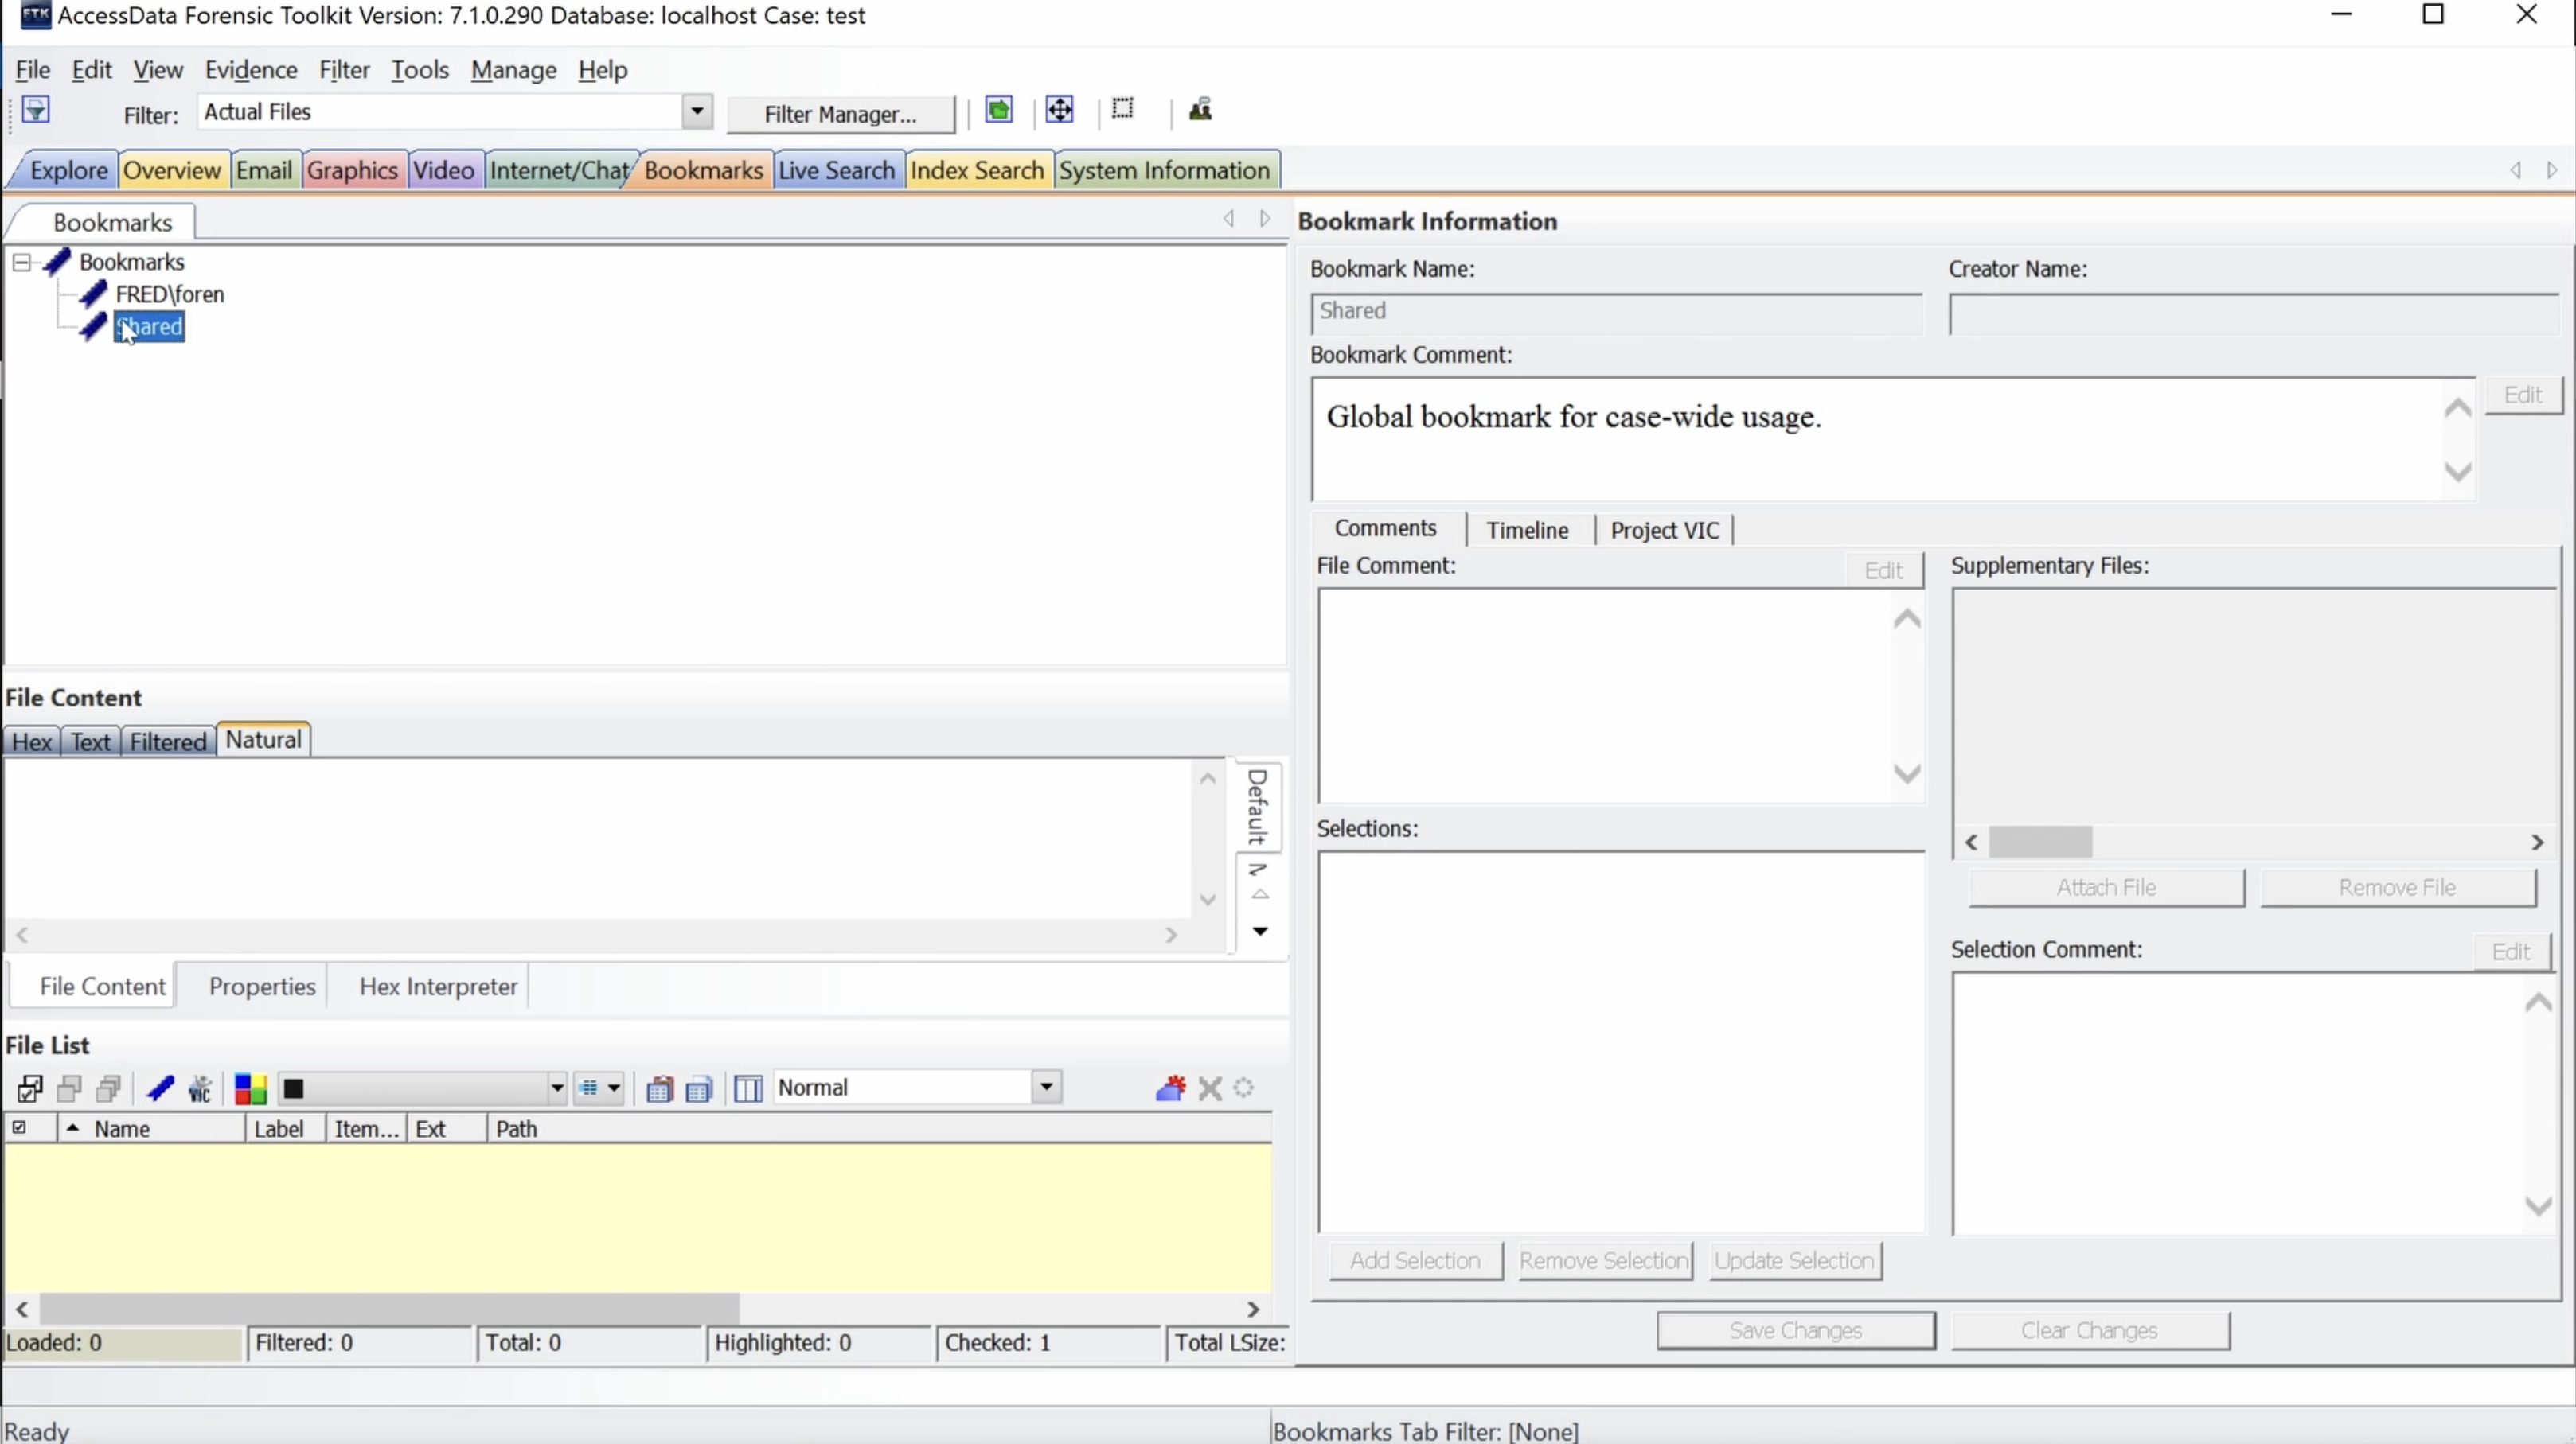Click the left tab-scroll arrow of the Bookmarks pane
2576x1444 pixels.
click(x=1229, y=219)
